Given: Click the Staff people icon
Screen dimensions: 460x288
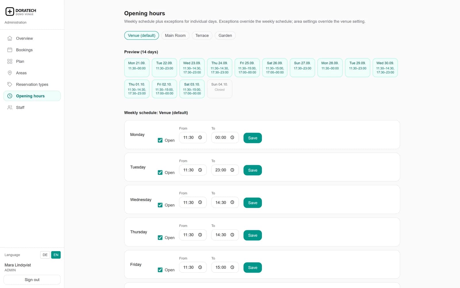Looking at the screenshot, I should pos(10,107).
